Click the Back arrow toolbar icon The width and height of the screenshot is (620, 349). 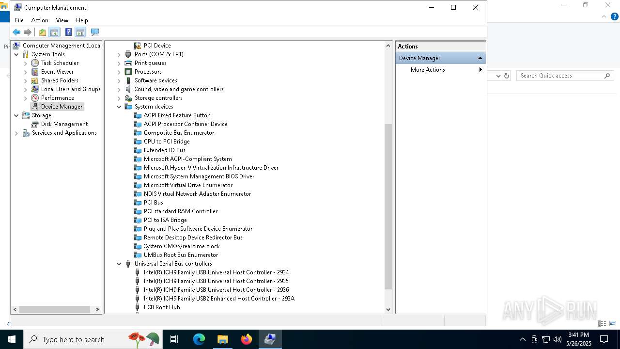pos(16,32)
